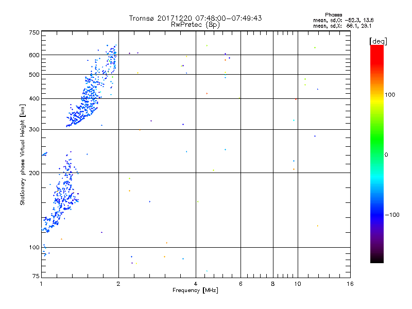Click the 'Stationary phase Virtual Height [km]' axis title
412x309 pixels.
click(x=23, y=154)
